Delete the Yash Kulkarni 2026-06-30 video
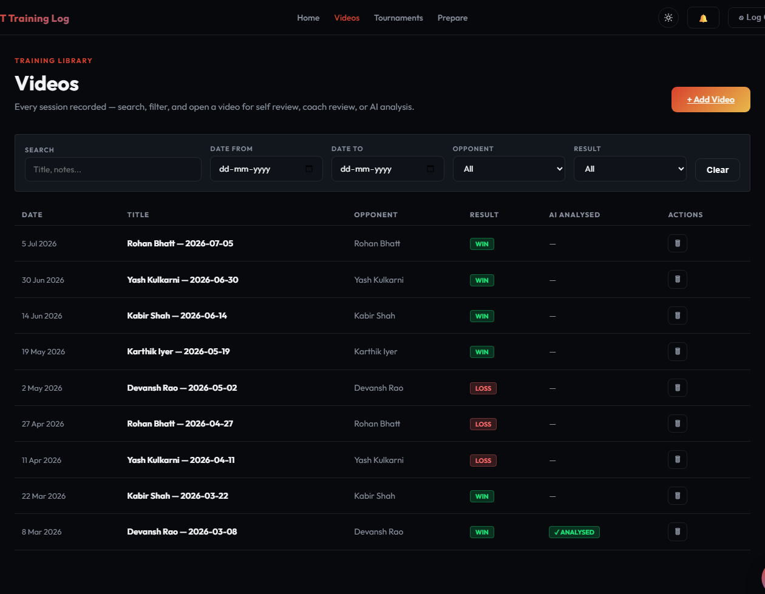Viewport: 765px width, 594px height. click(678, 279)
